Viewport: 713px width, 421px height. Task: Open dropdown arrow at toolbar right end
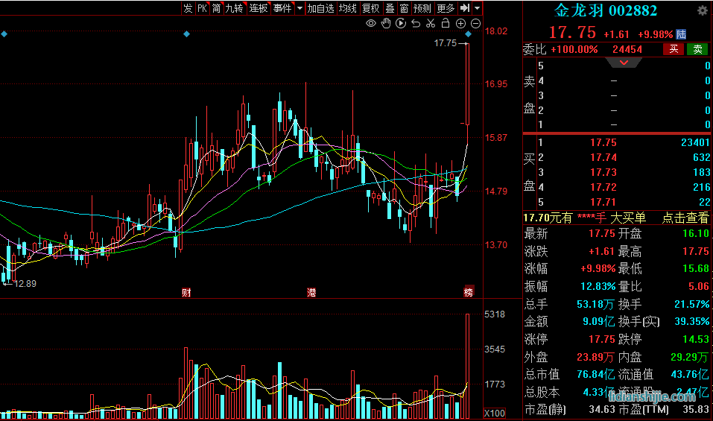[477, 8]
